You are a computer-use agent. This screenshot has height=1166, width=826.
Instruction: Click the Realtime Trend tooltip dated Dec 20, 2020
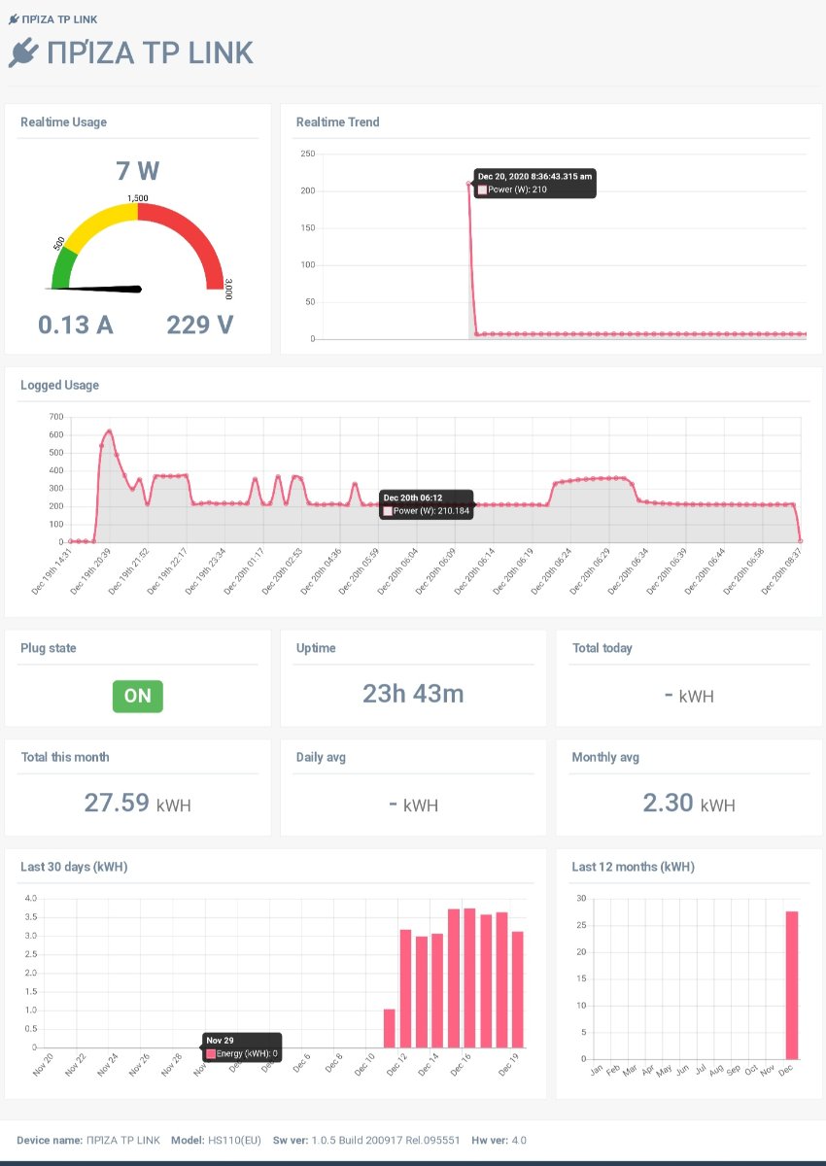pos(534,184)
